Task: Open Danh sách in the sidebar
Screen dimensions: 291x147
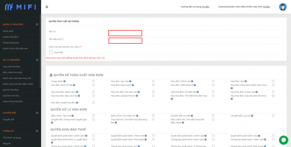Action: [x=8, y=31]
